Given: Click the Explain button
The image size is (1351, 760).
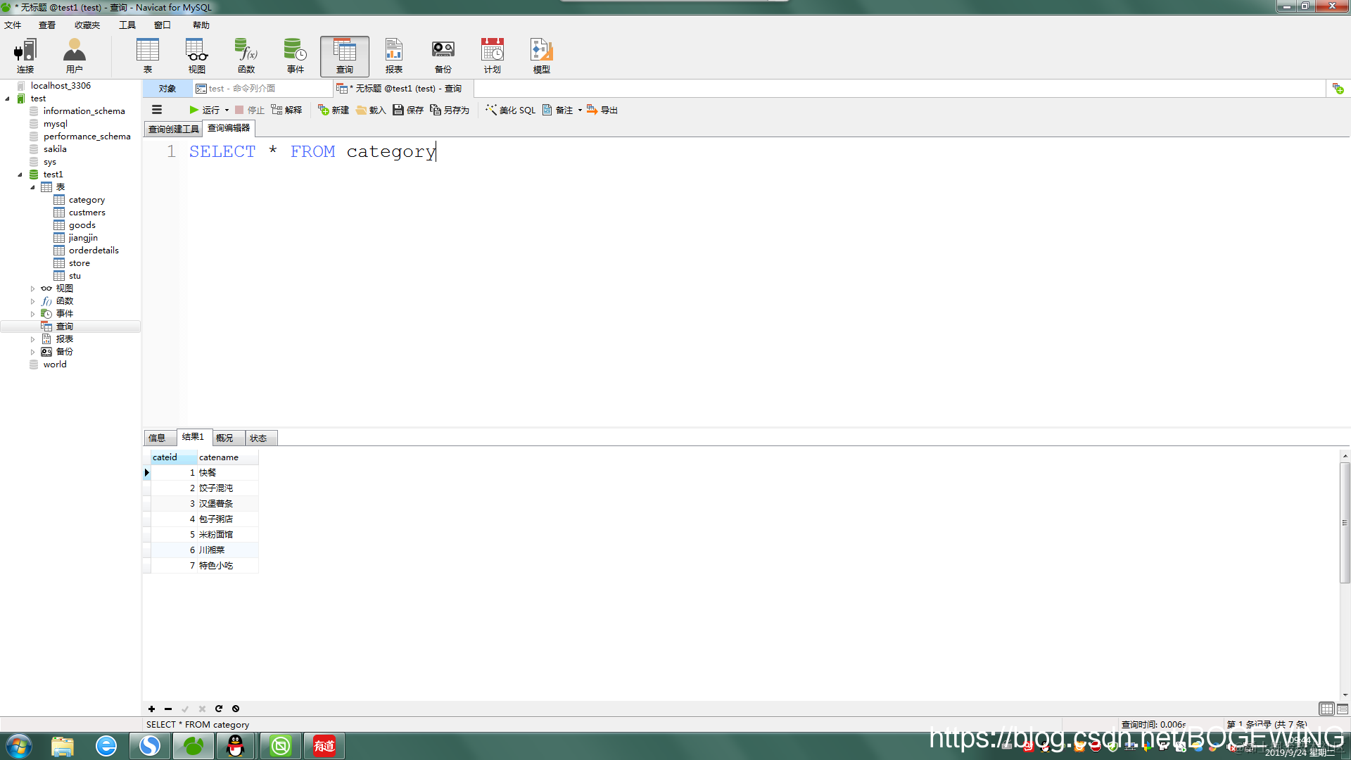Looking at the screenshot, I should [x=286, y=110].
